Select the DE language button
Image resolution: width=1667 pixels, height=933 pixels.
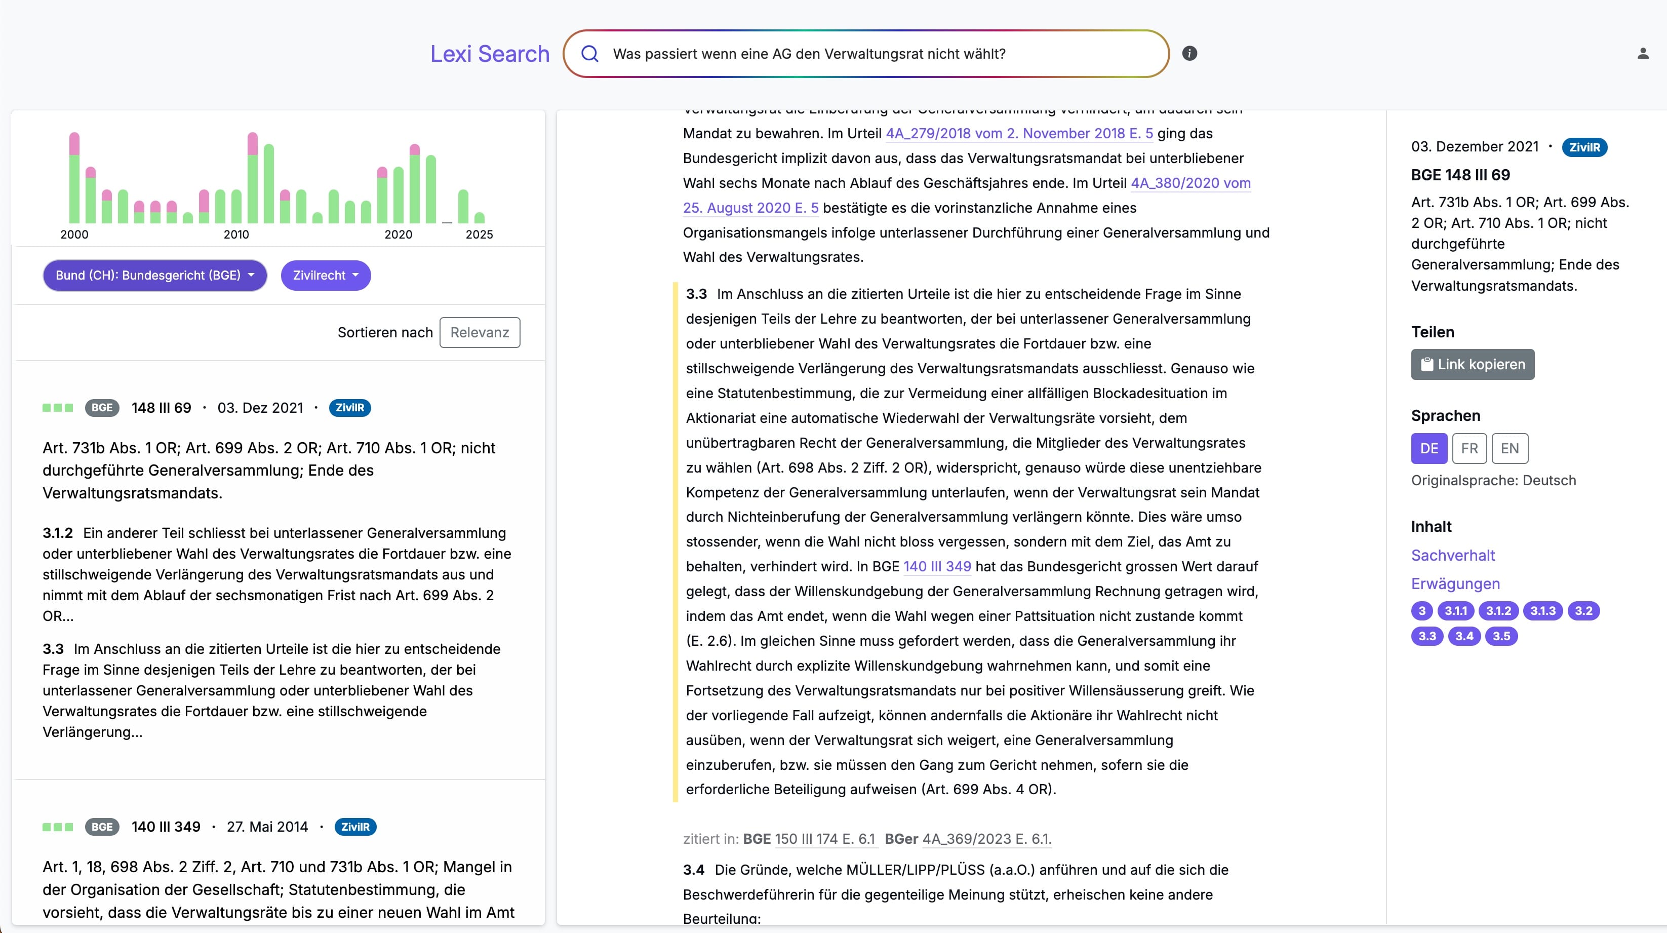1429,448
